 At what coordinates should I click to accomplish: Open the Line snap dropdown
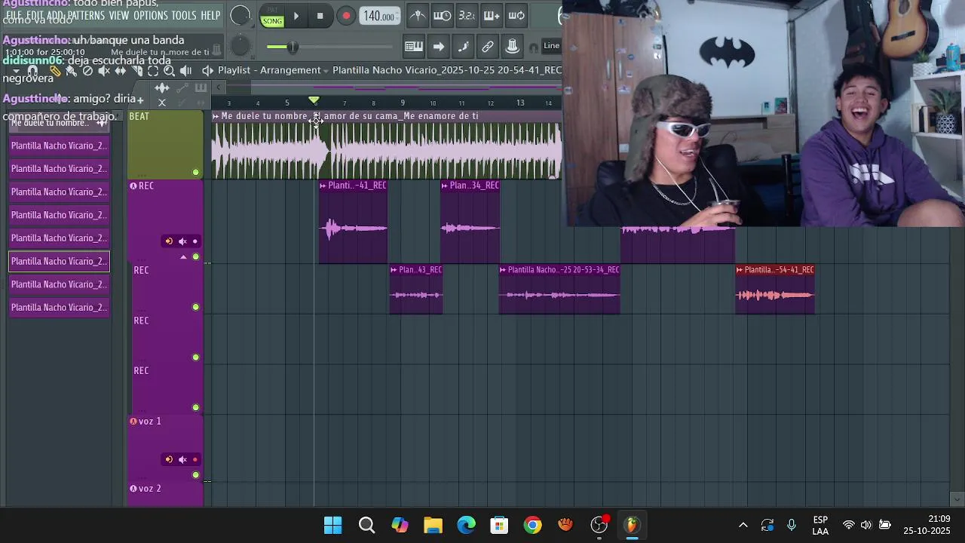click(x=551, y=46)
